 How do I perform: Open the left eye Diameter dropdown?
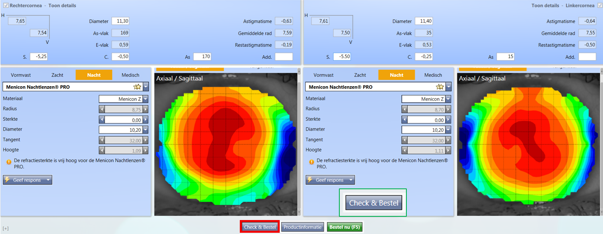(x=448, y=130)
